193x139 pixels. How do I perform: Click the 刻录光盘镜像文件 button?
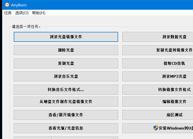coord(66,37)
